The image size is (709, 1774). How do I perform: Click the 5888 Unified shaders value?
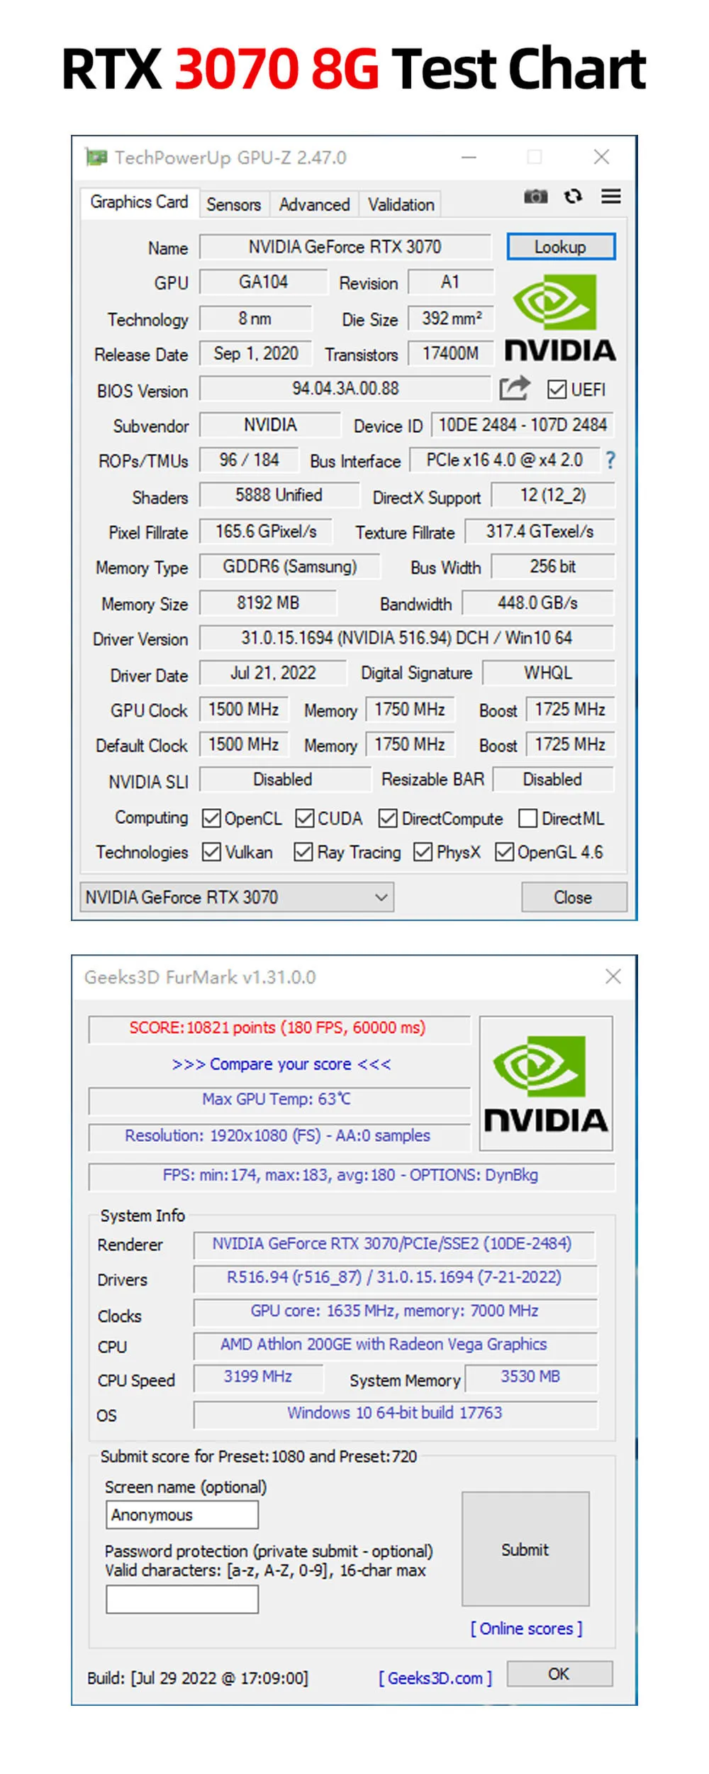coord(279,495)
